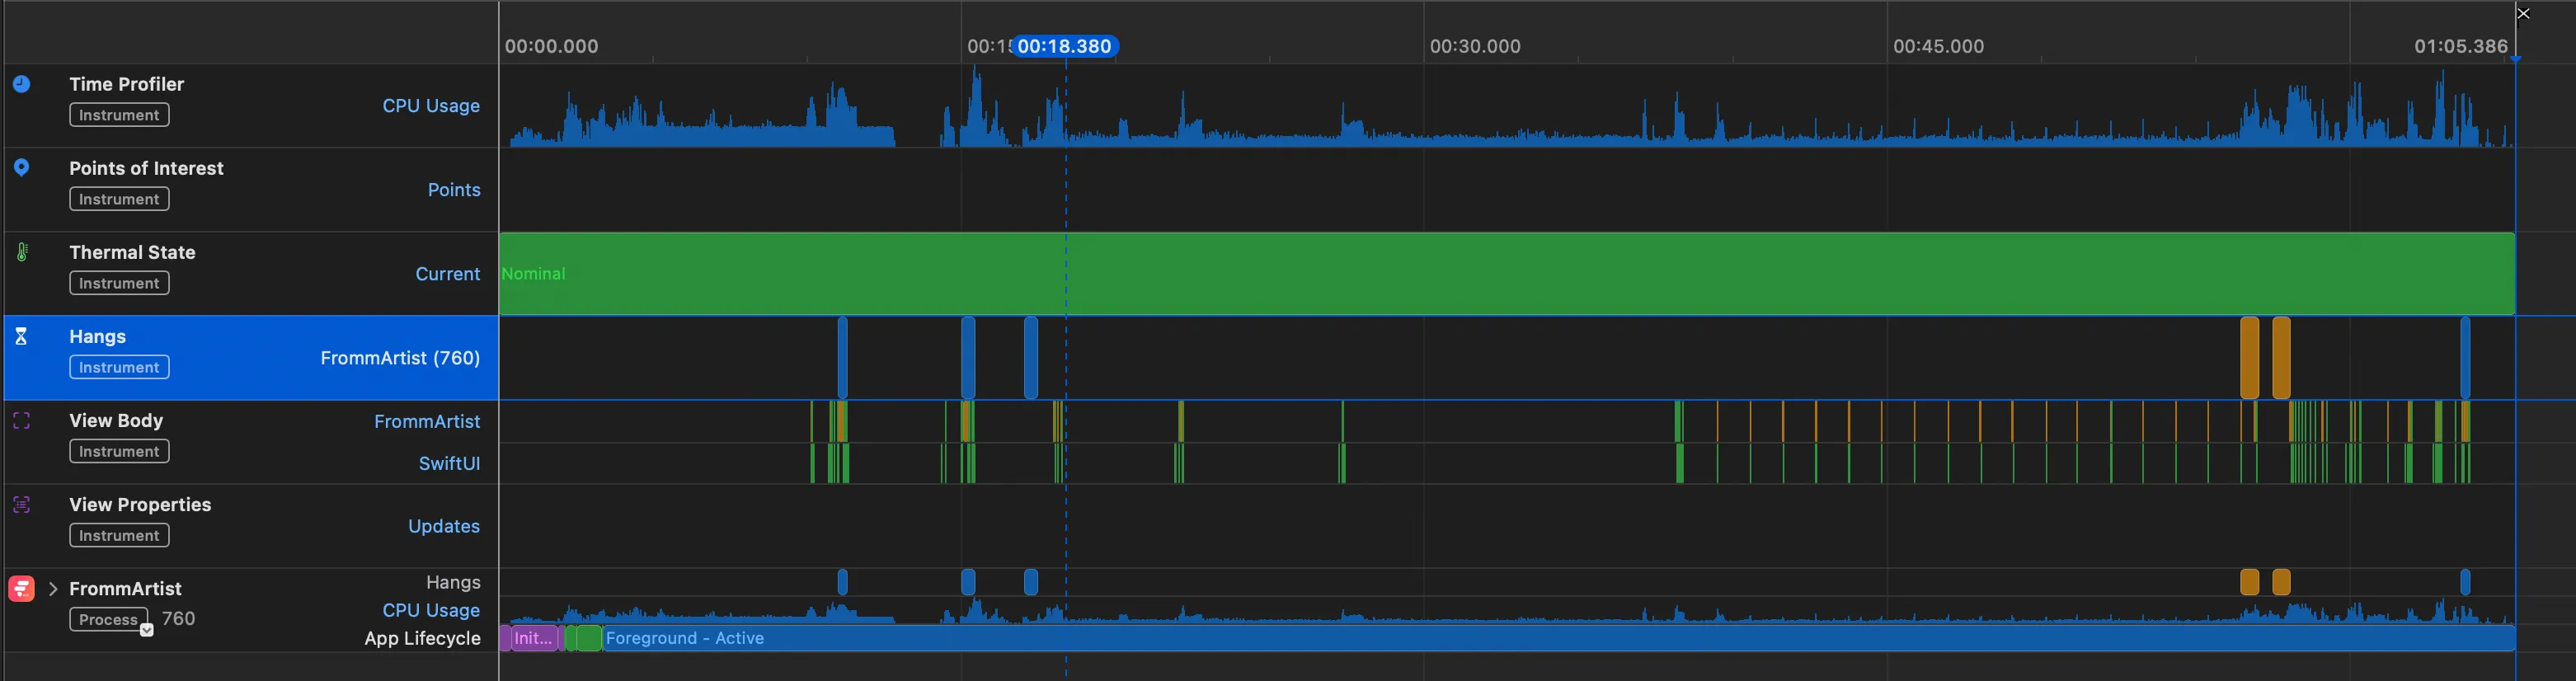Select the first blue hang in Hangs track
2576x681 pixels.
click(843, 358)
